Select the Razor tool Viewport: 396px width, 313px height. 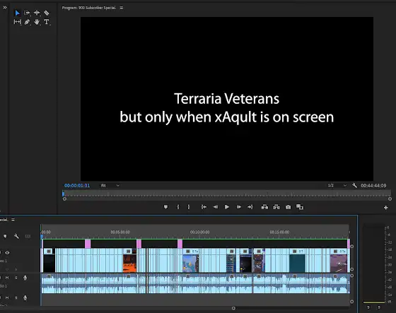point(47,13)
